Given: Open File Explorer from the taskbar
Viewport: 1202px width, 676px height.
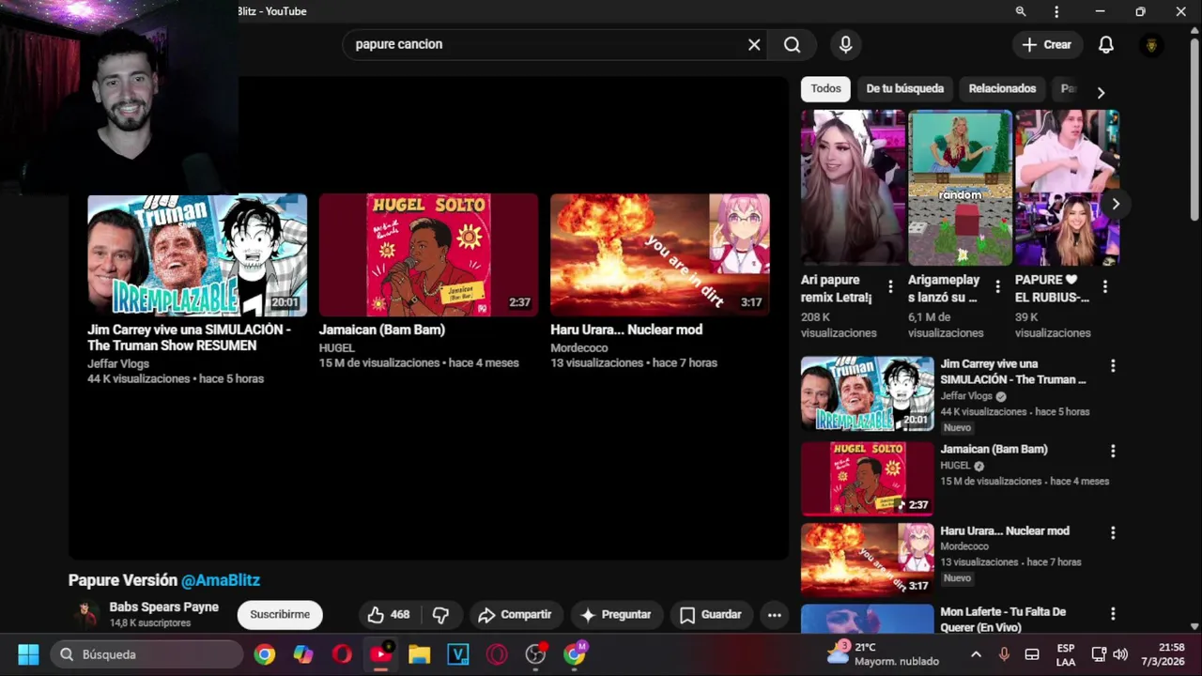Looking at the screenshot, I should [419, 654].
